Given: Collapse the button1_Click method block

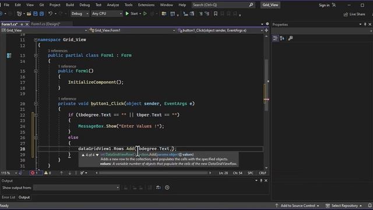Looking at the screenshot, I should (36, 104).
